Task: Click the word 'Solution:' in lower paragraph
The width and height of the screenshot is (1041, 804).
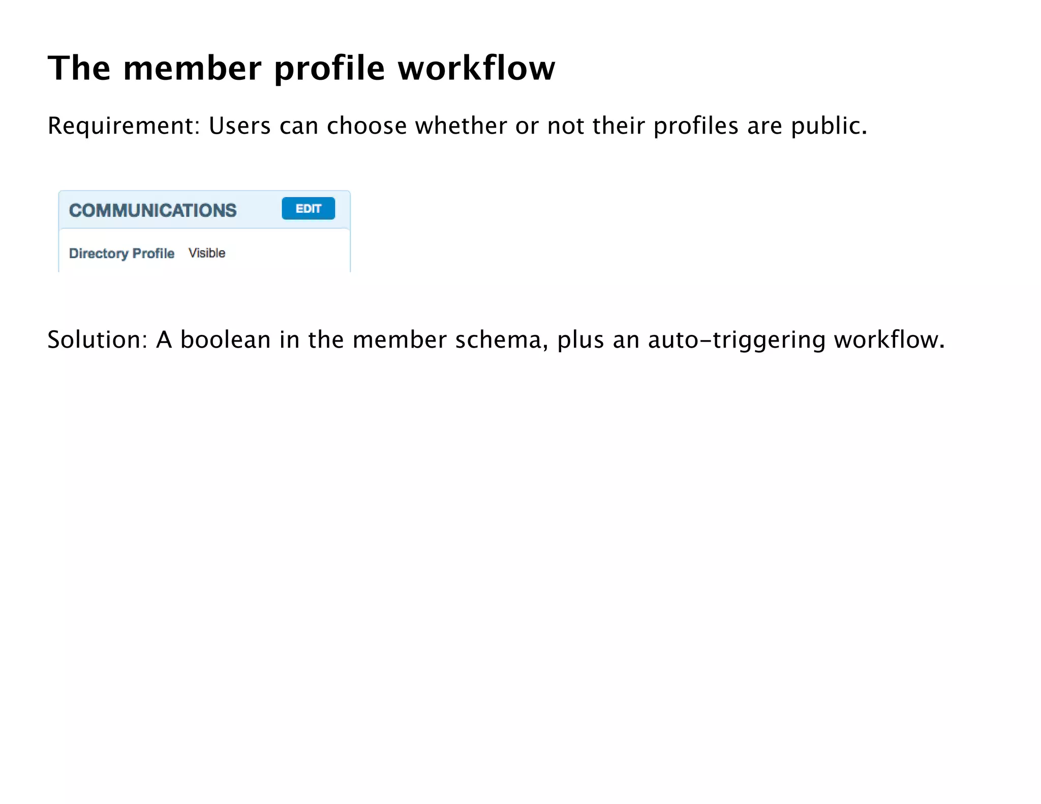Action: (97, 339)
